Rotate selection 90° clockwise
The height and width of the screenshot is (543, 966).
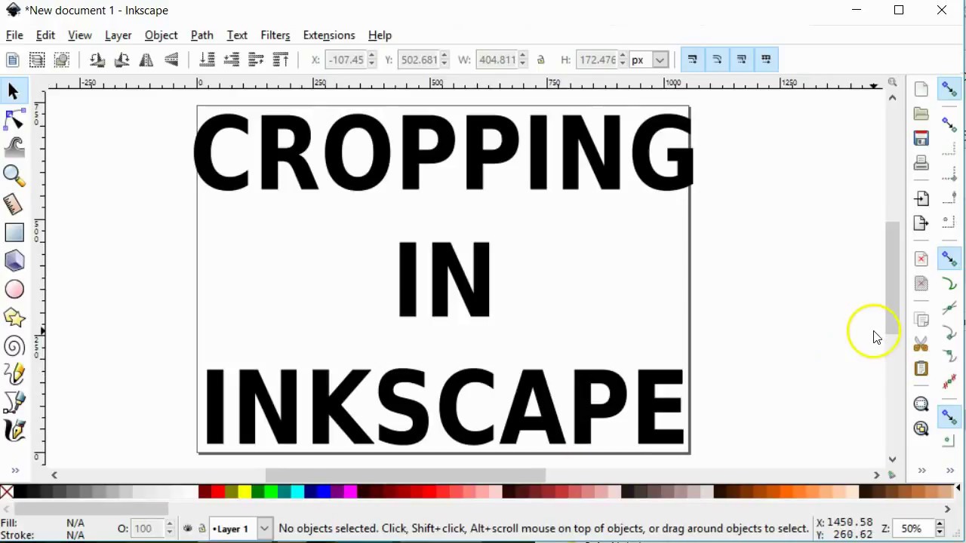(122, 60)
